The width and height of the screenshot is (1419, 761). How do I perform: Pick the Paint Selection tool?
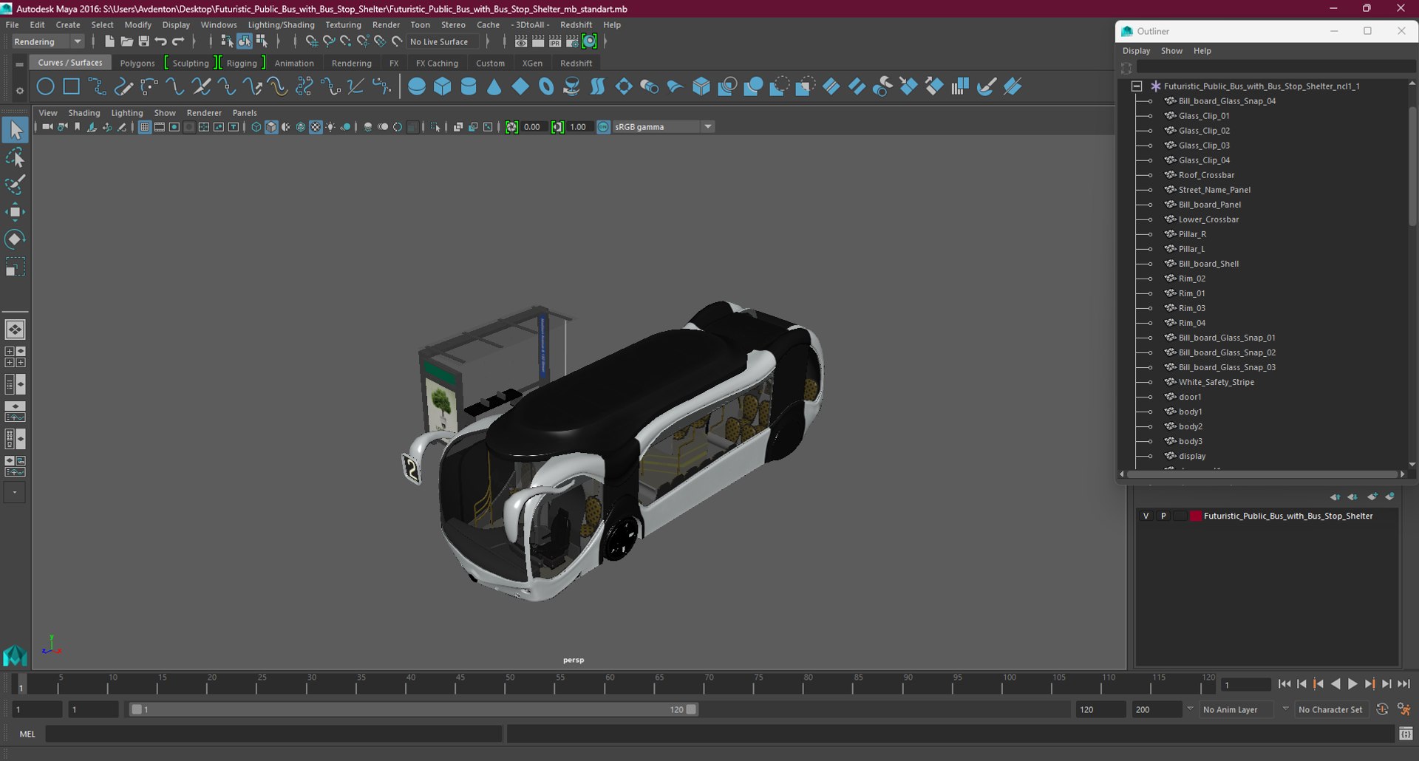click(15, 184)
